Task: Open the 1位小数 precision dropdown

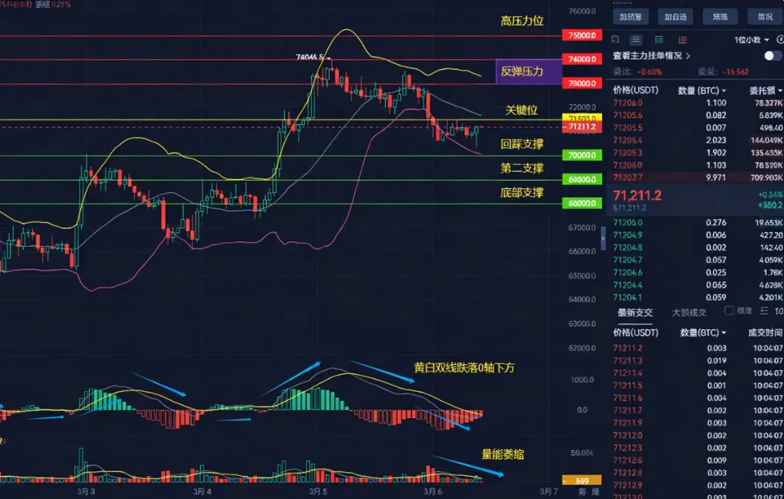Action: (752, 40)
